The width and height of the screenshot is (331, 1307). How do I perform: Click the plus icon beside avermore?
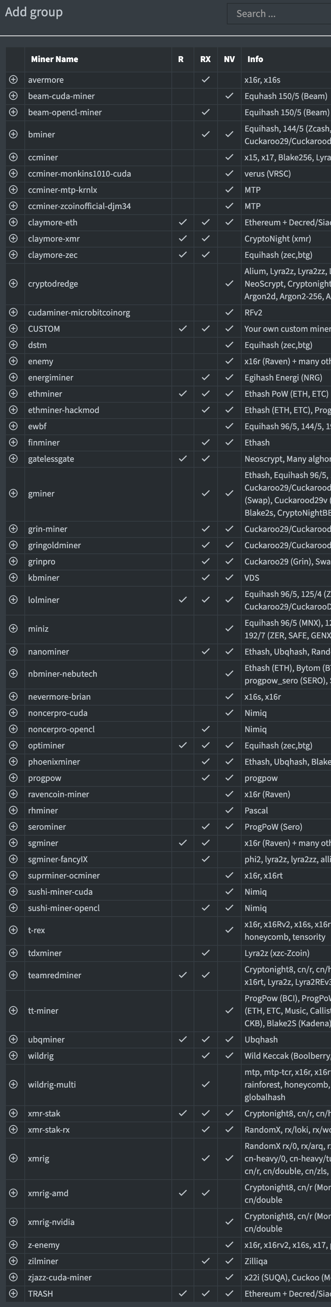click(13, 80)
